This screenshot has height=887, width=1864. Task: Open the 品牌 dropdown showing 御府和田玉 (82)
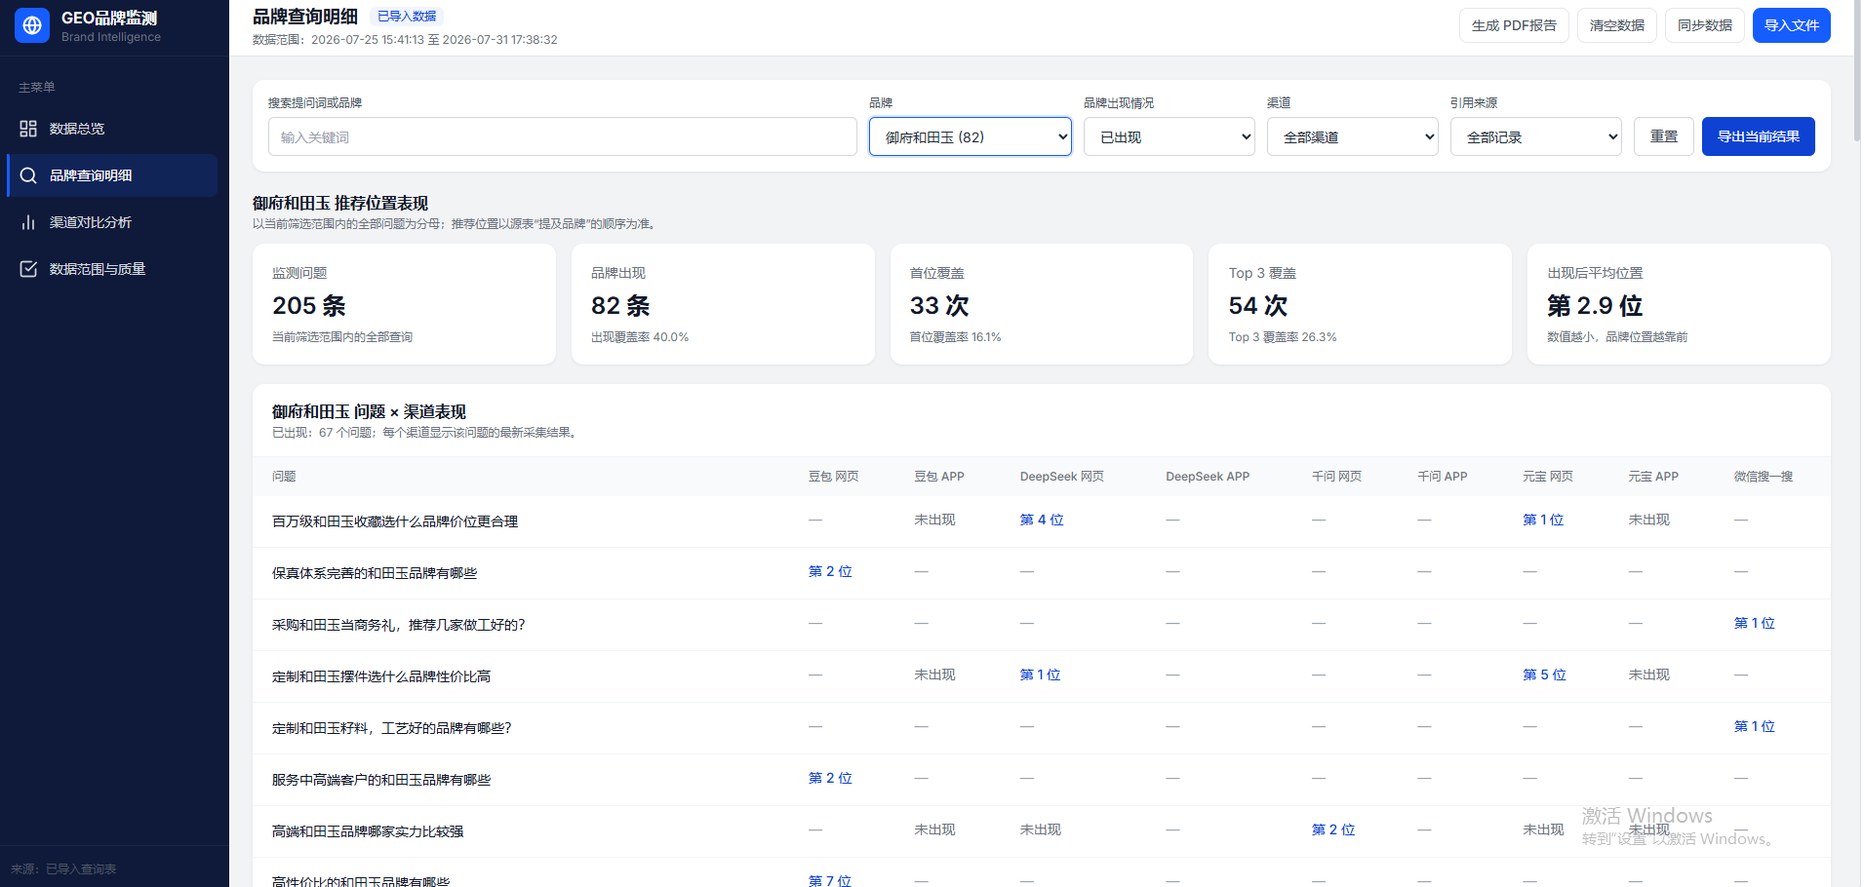pos(971,136)
